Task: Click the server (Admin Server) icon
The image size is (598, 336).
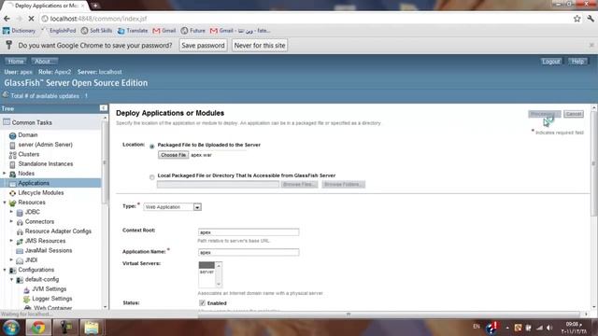Action: pos(12,146)
